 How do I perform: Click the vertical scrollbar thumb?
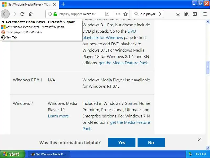pos(208,67)
